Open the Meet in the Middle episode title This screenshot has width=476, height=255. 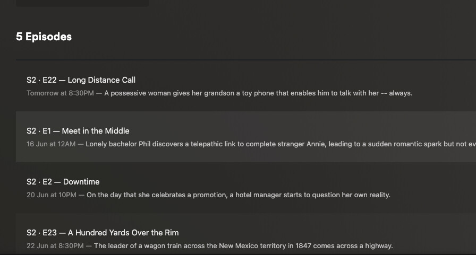[96, 131]
